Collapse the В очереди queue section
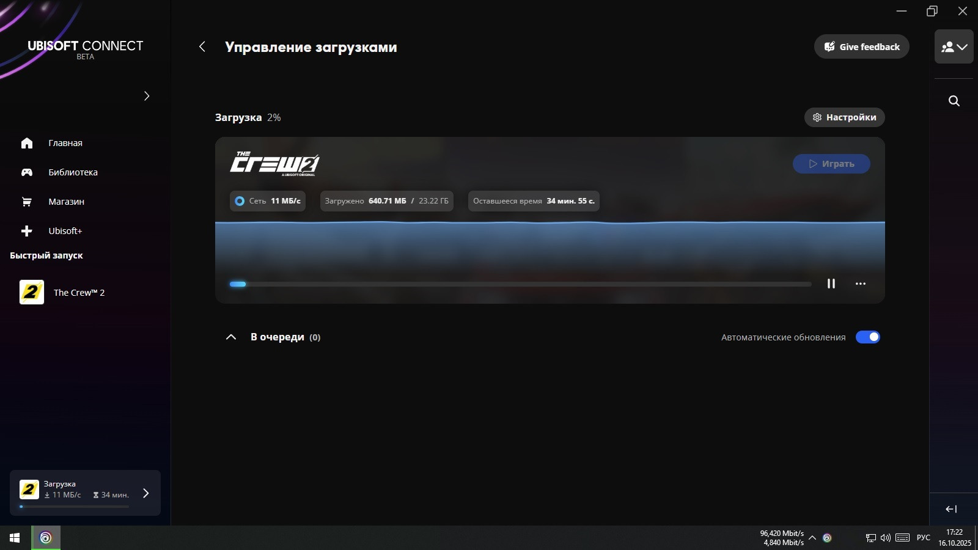The image size is (978, 550). tap(231, 337)
